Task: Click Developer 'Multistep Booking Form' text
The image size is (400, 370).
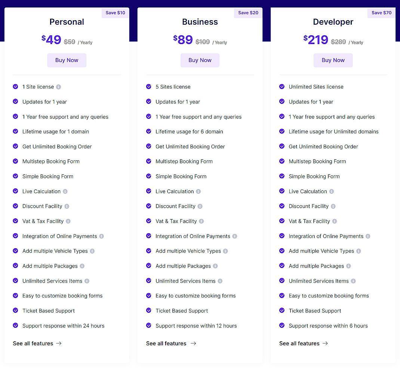Action: [317, 161]
